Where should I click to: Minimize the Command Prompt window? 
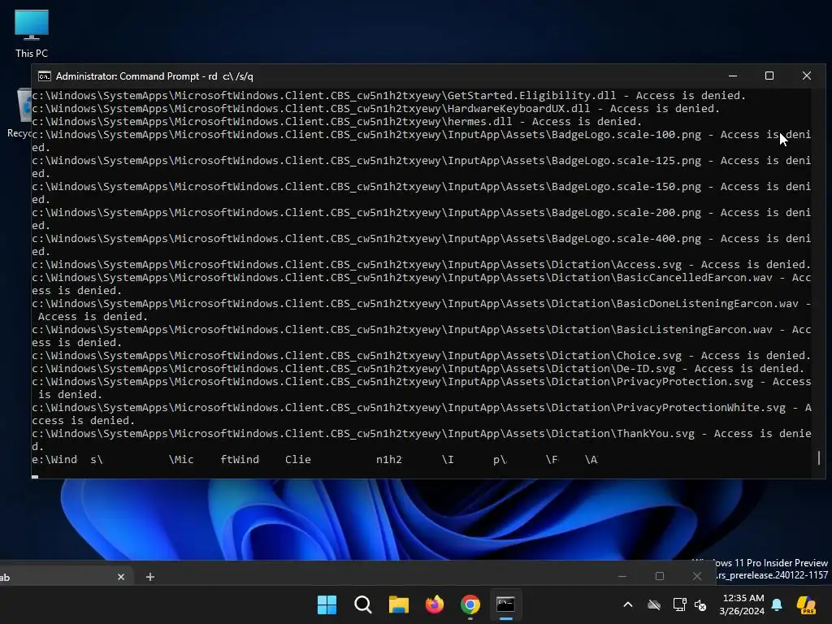click(x=733, y=76)
